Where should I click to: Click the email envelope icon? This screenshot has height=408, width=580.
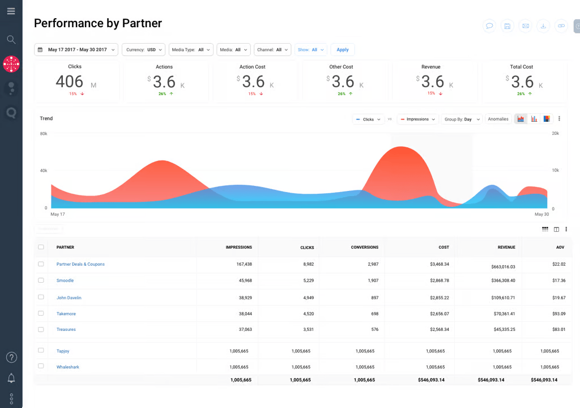coord(525,26)
